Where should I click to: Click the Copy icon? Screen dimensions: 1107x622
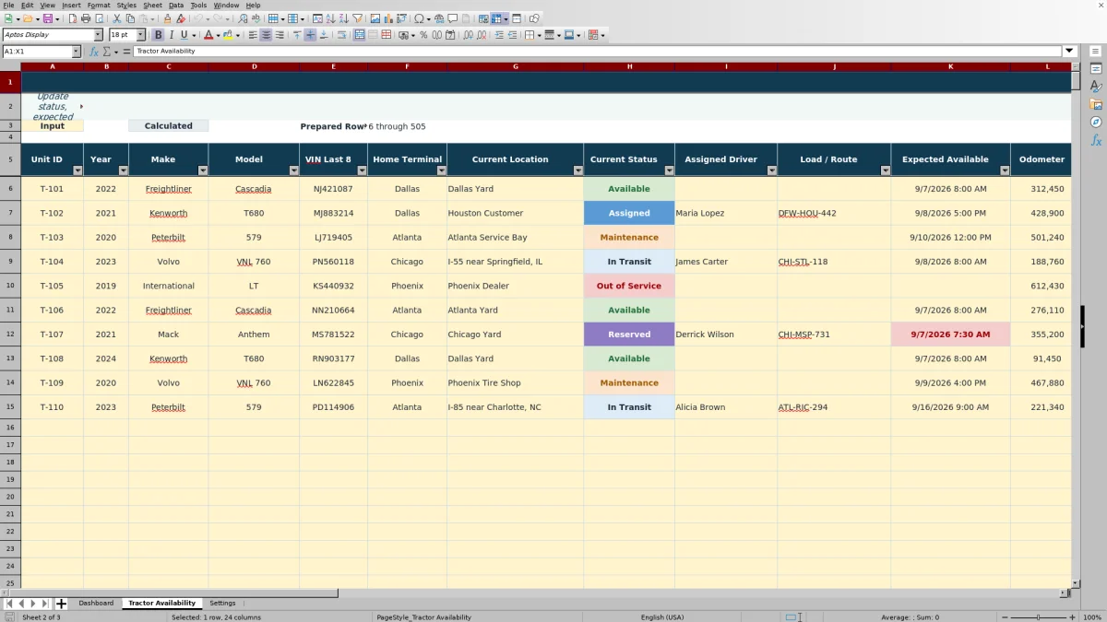pos(130,18)
